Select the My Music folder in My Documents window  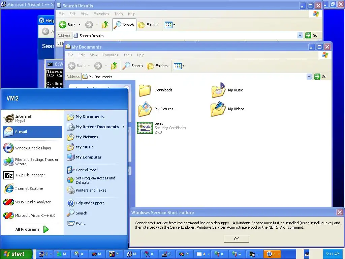point(227,90)
